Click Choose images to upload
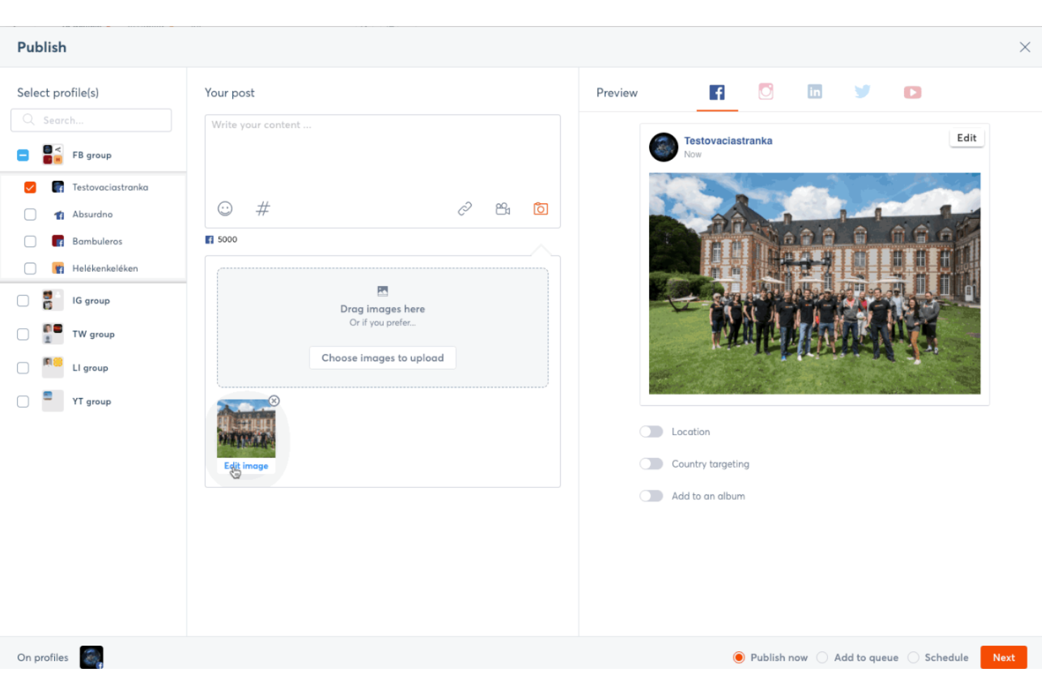Image resolution: width=1042 pixels, height=695 pixels. [x=382, y=358]
